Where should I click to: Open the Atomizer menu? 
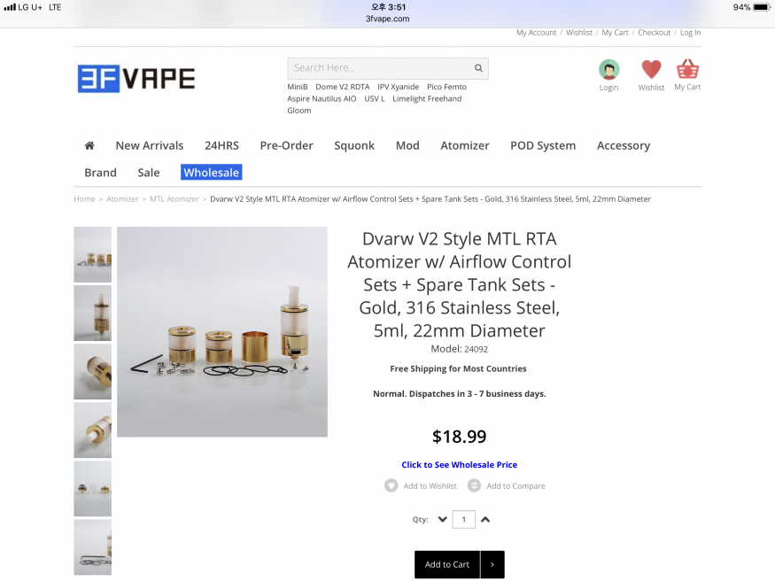464,146
